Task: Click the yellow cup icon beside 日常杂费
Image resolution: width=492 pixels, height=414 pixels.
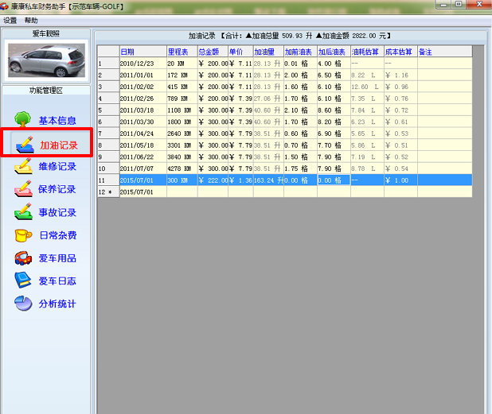Action: coord(23,235)
